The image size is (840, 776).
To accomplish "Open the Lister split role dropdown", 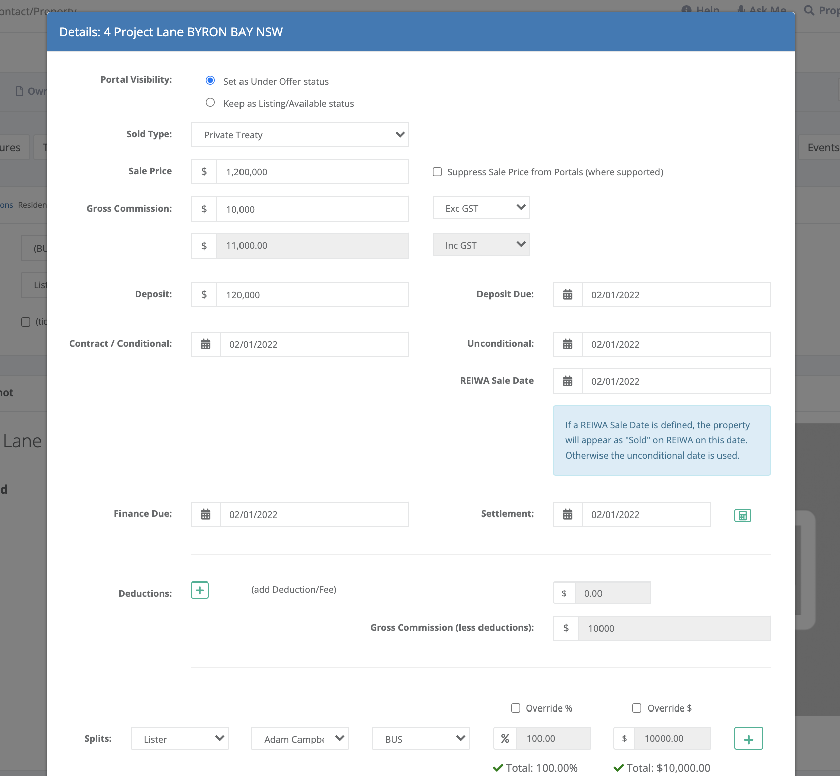I will pyautogui.click(x=180, y=738).
